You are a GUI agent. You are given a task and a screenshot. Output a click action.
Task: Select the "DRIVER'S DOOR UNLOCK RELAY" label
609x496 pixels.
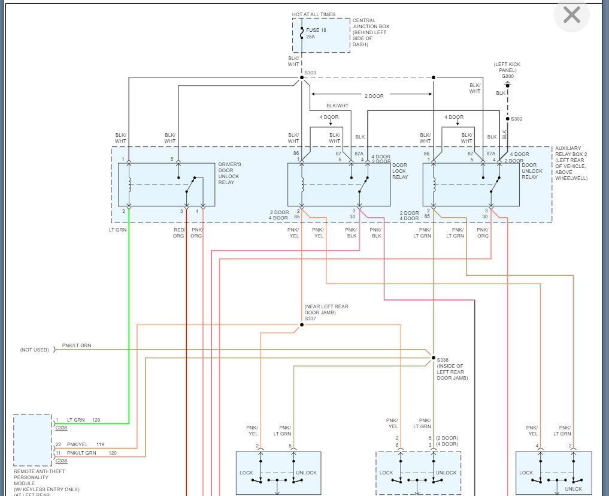[229, 173]
